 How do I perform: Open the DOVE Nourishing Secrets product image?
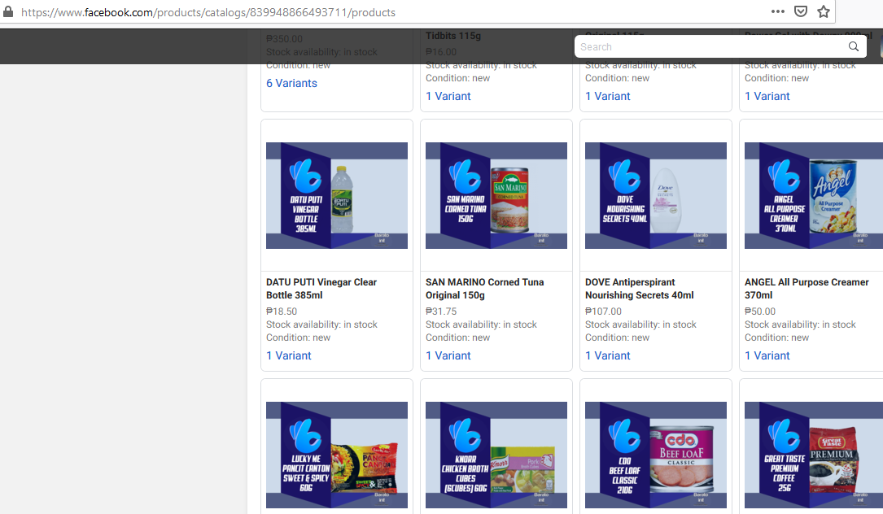coord(655,195)
